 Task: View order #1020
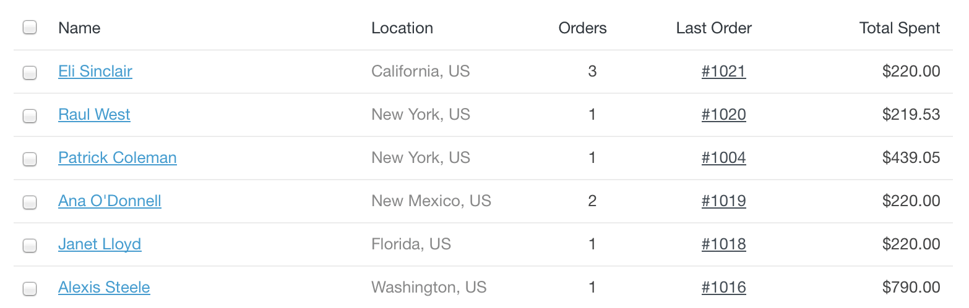pos(723,115)
